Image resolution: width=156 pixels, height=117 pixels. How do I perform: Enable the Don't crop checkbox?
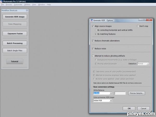138,26
